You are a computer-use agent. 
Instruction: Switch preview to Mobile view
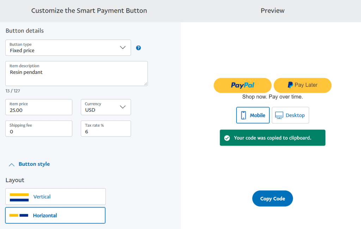click(253, 115)
